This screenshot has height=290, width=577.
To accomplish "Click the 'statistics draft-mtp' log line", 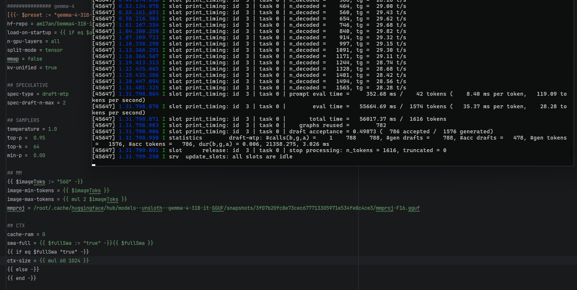I will (x=329, y=141).
